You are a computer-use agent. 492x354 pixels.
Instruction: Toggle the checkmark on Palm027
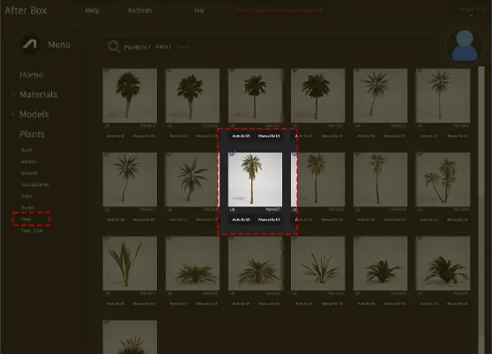tap(232, 154)
